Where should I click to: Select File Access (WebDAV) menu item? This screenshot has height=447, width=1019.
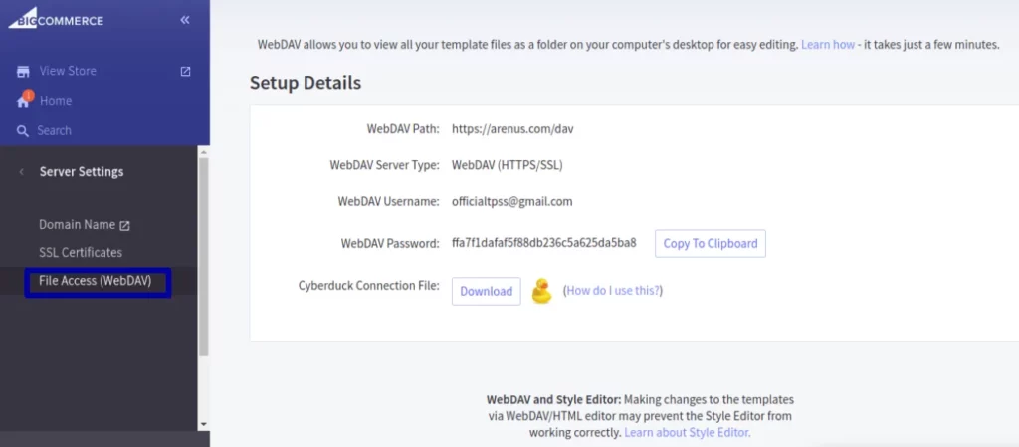95,281
